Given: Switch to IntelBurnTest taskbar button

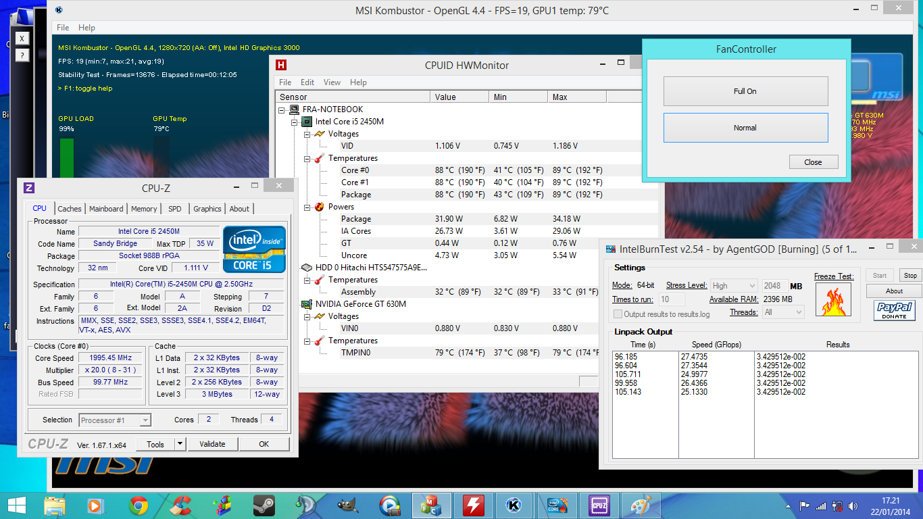Looking at the screenshot, I should pos(557,505).
